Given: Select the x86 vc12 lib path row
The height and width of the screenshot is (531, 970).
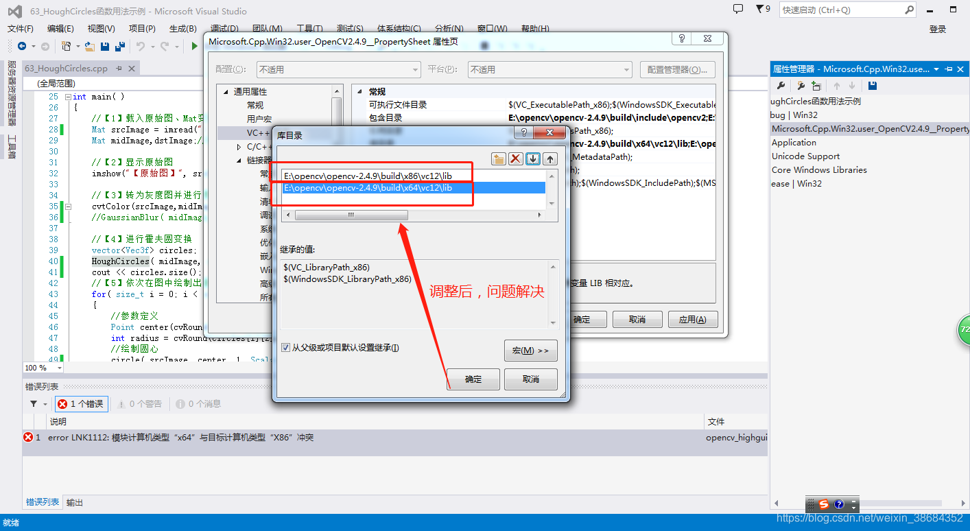Looking at the screenshot, I should pyautogui.click(x=414, y=176).
